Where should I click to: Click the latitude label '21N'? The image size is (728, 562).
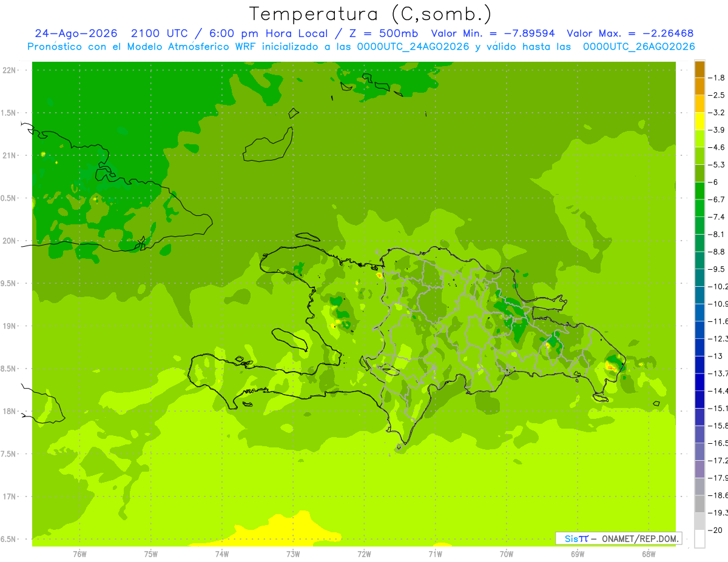pos(10,155)
